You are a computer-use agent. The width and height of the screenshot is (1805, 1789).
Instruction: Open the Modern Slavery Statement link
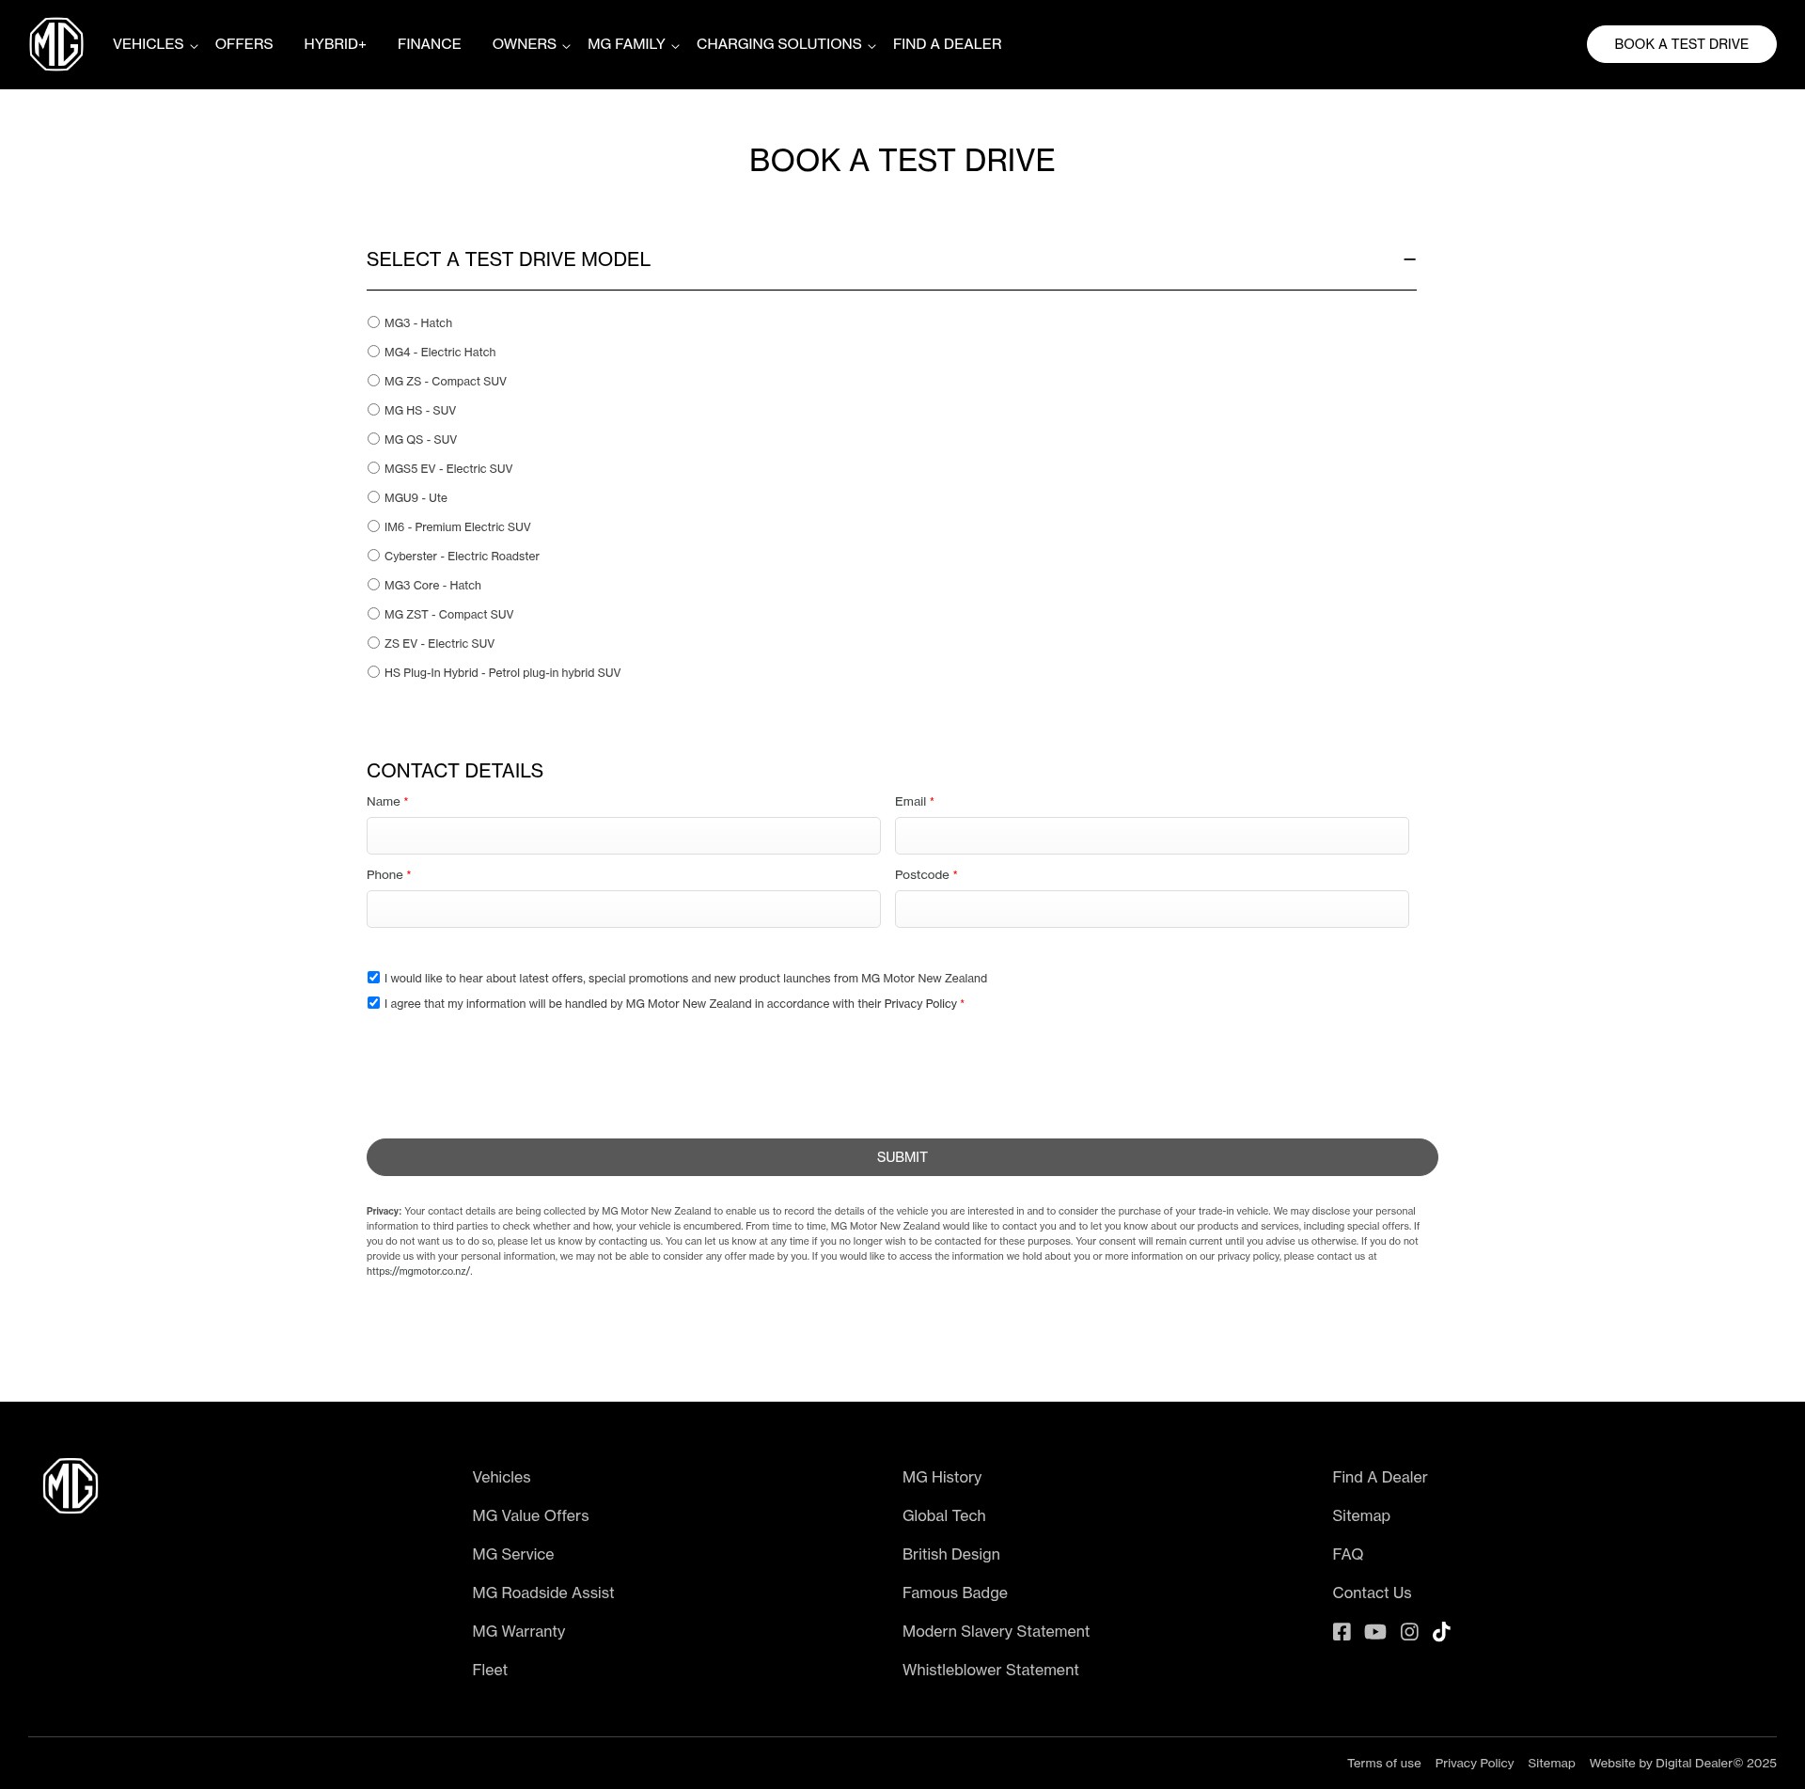point(996,1632)
